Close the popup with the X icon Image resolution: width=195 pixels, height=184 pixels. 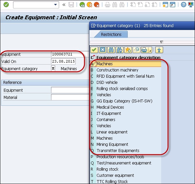pyautogui.click(x=102, y=50)
